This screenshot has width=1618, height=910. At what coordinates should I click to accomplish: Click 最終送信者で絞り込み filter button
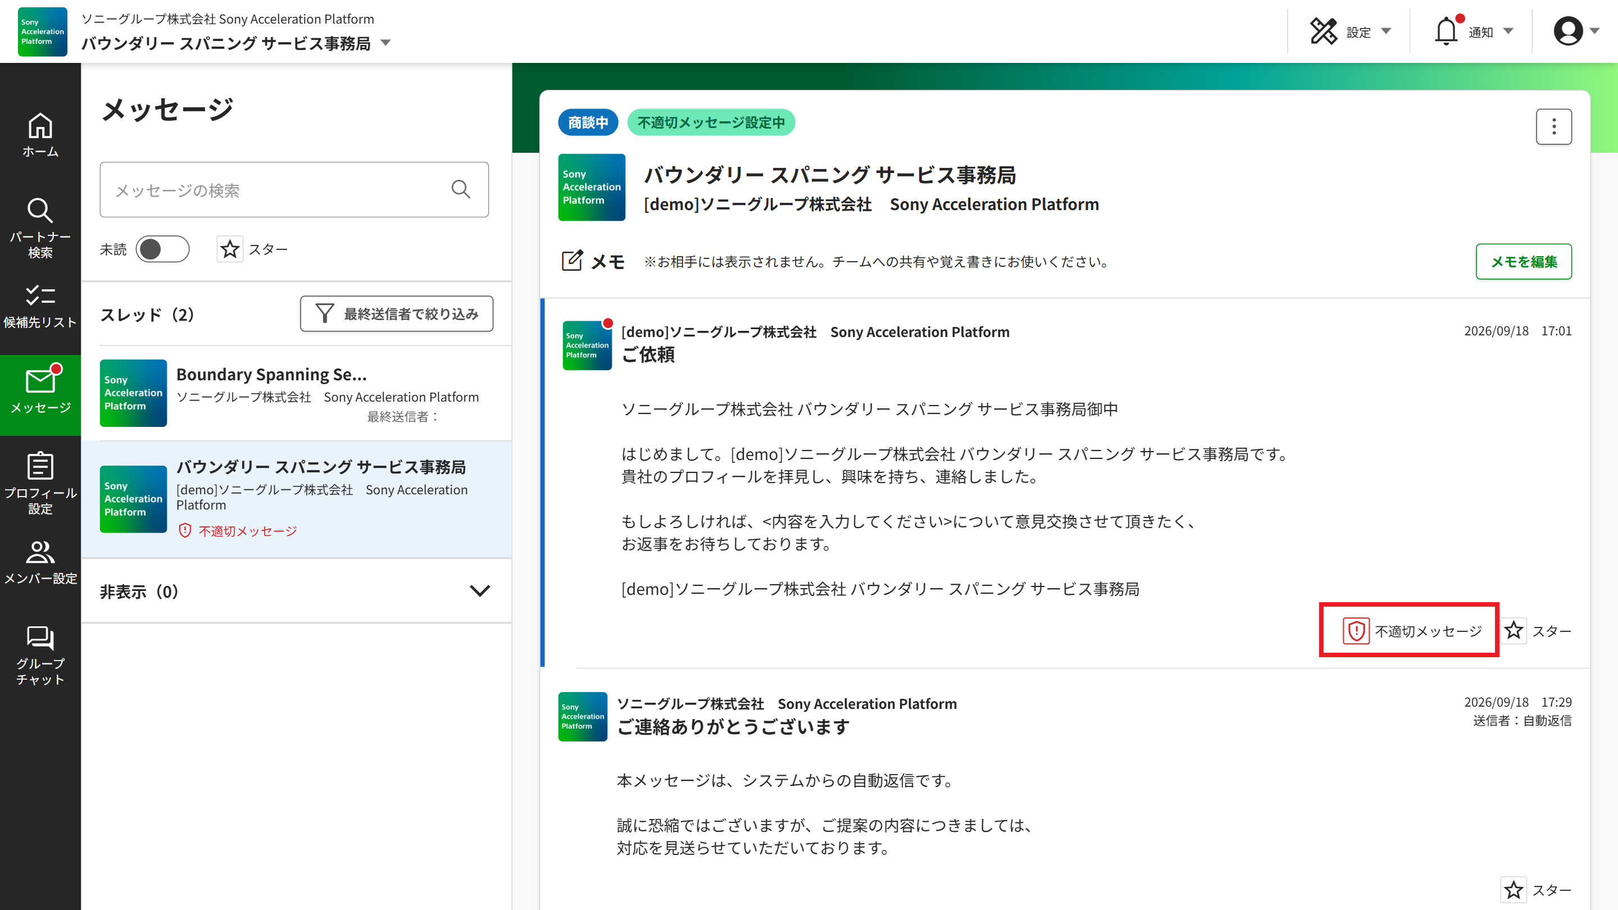coord(397,313)
